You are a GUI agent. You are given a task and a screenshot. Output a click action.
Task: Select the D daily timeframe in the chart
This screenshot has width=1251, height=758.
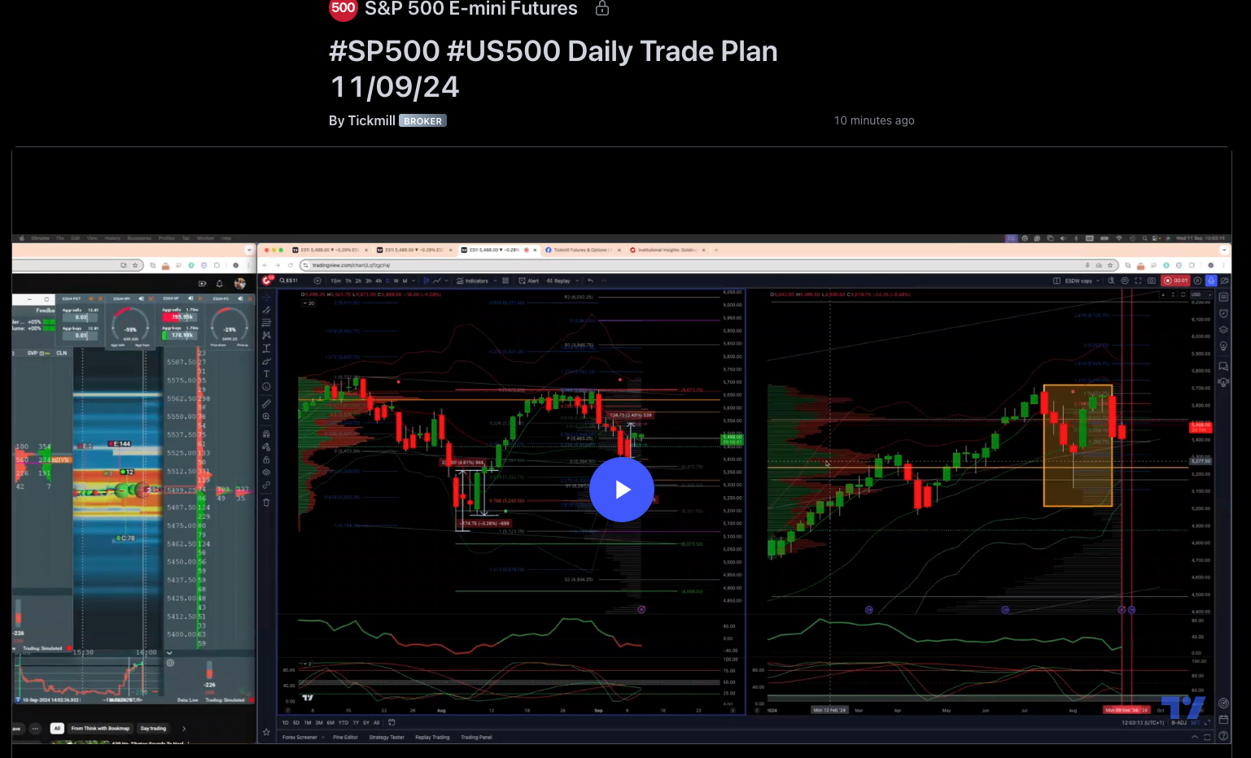point(387,281)
